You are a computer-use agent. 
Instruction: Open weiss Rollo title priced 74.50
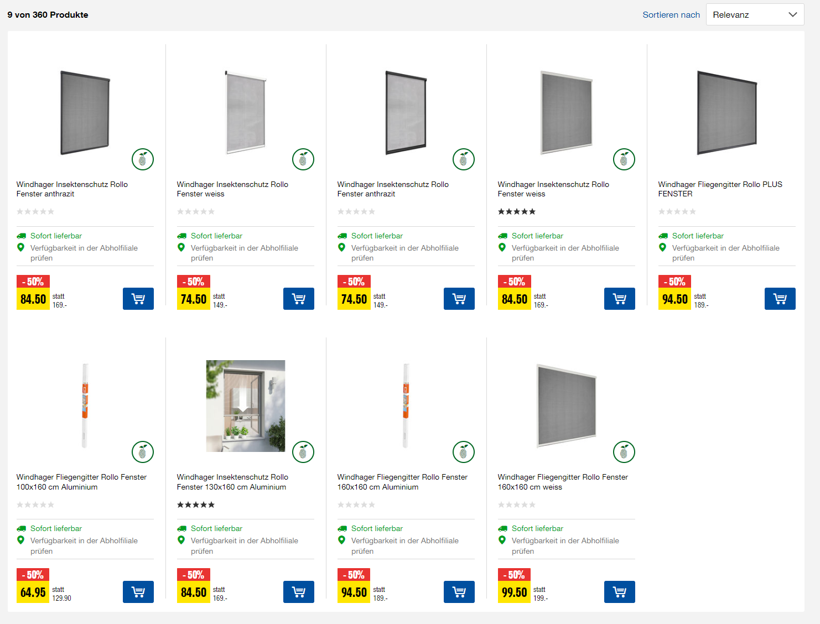[232, 189]
